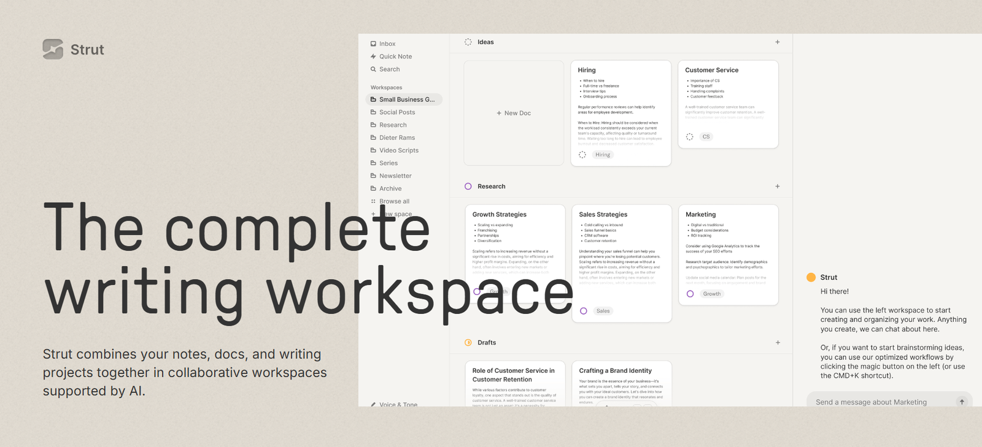Collapse the Ideas section header
The height and width of the screenshot is (447, 982).
485,42
